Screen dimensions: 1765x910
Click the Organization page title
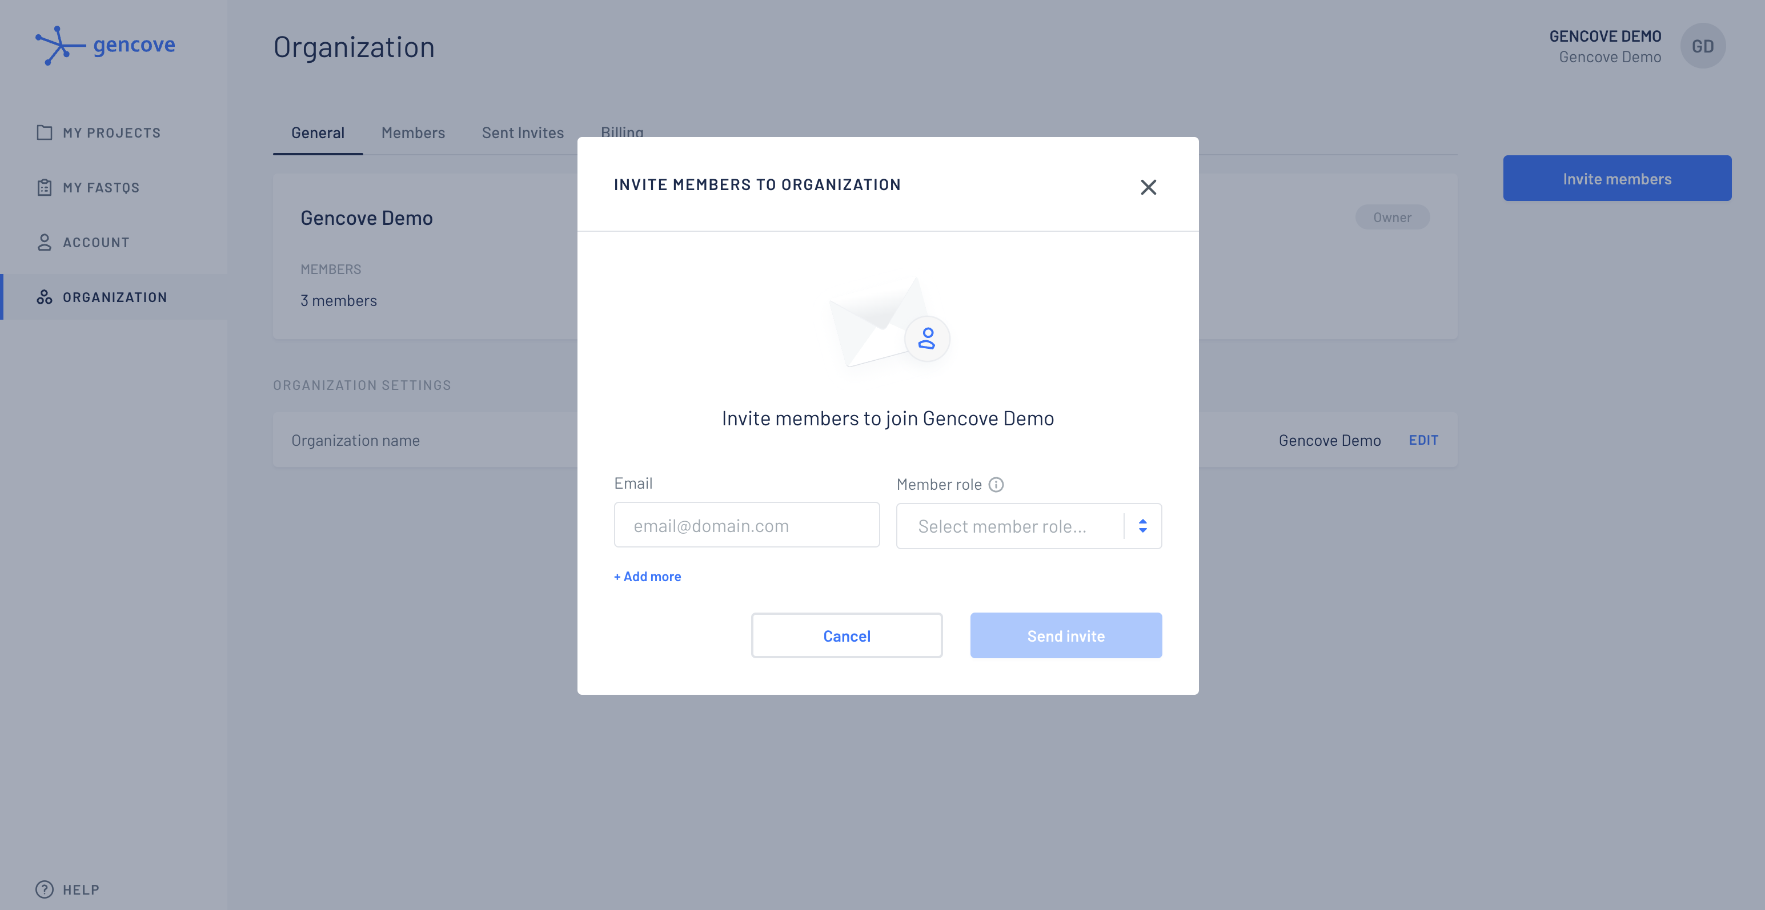point(354,47)
